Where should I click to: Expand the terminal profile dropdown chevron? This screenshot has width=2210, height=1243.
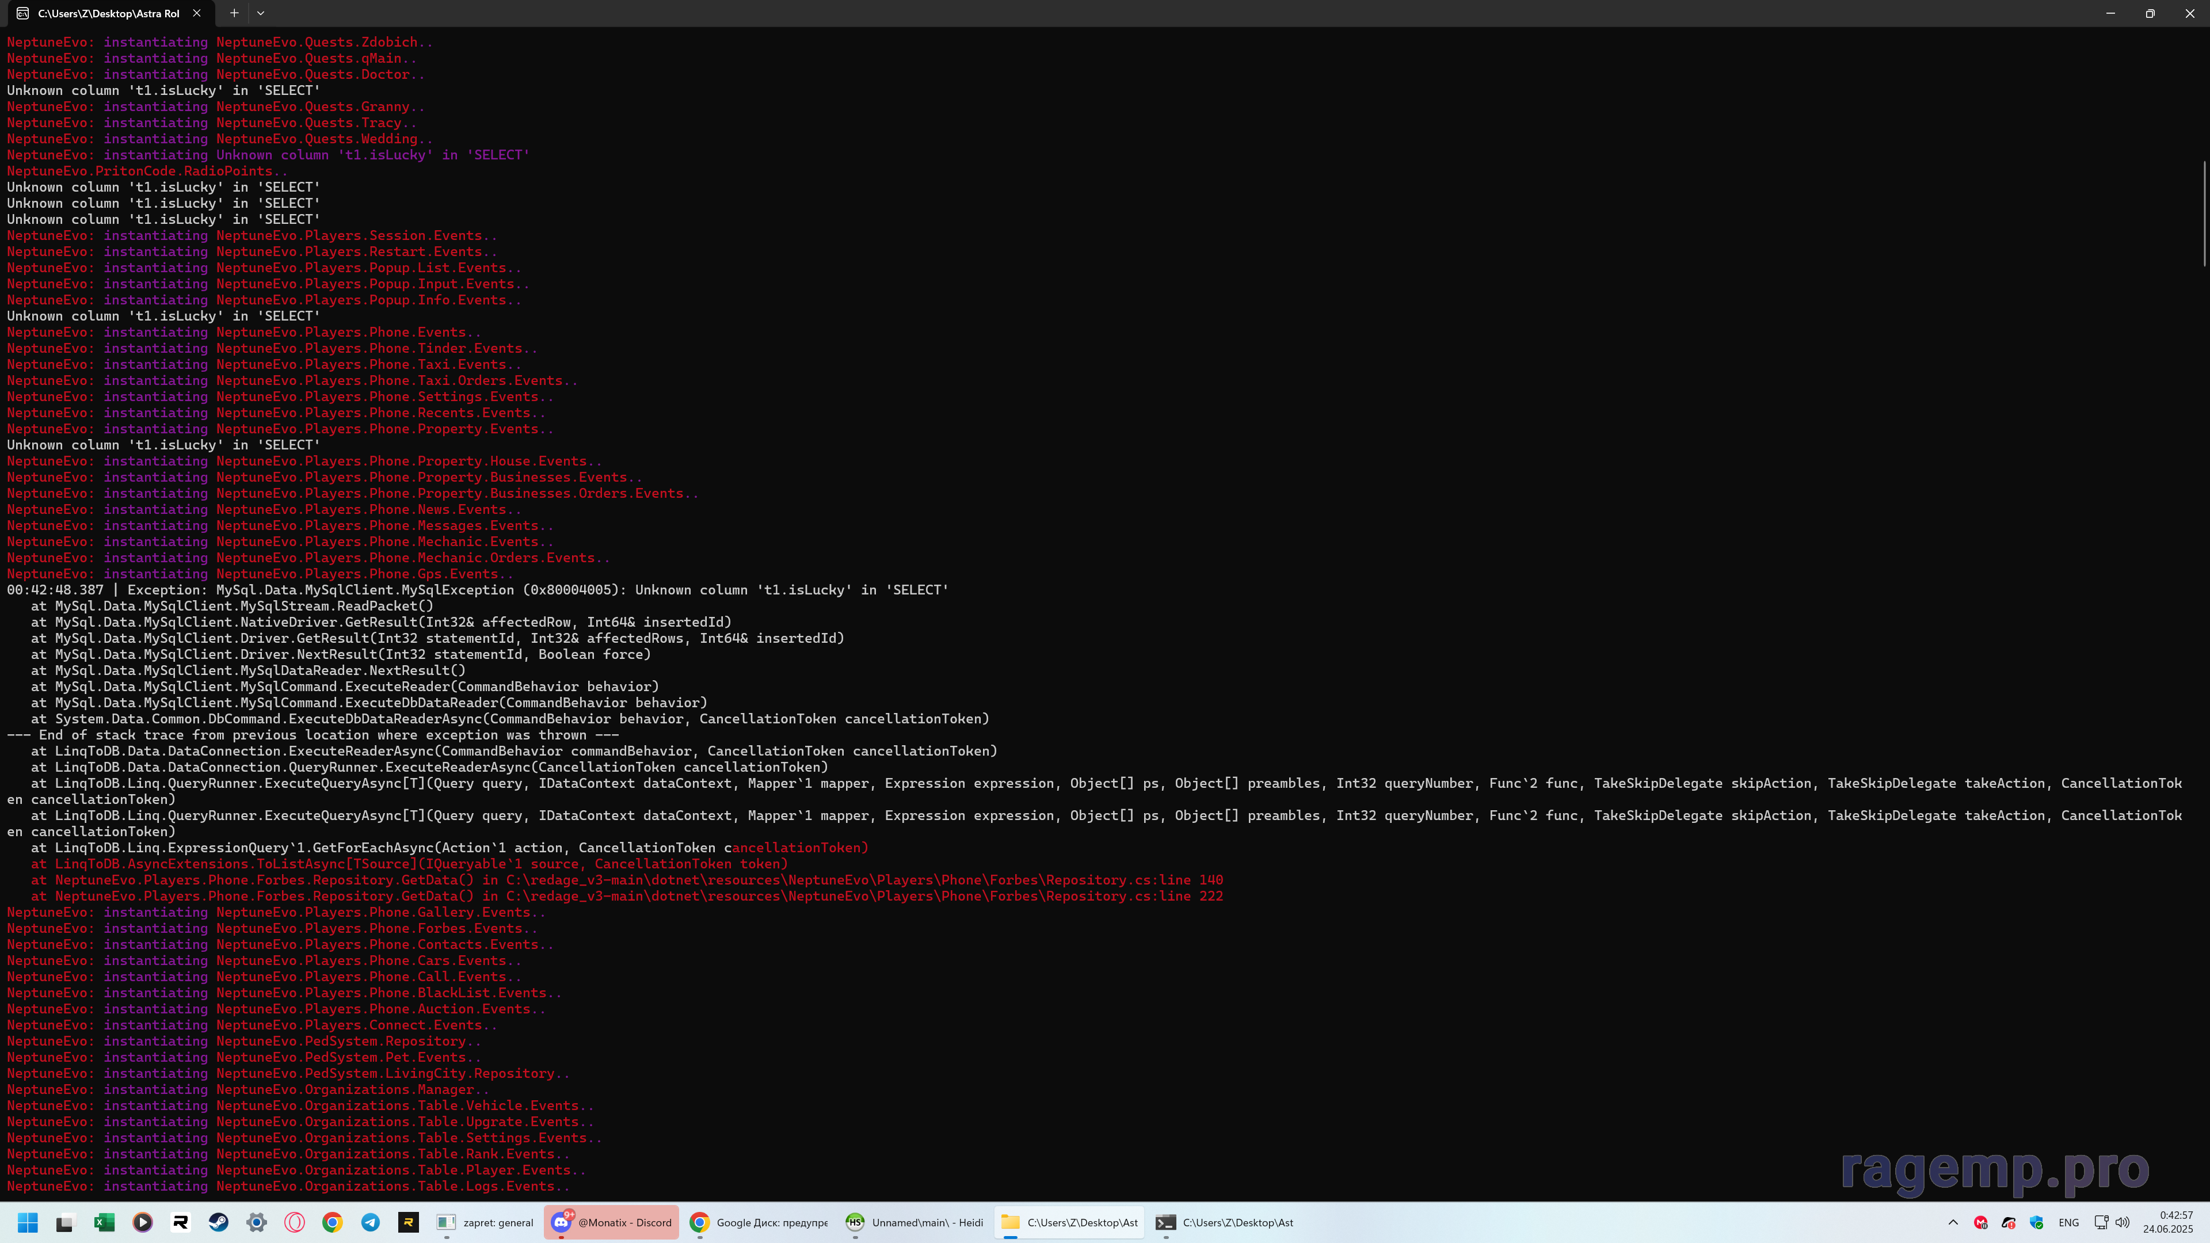pos(261,13)
